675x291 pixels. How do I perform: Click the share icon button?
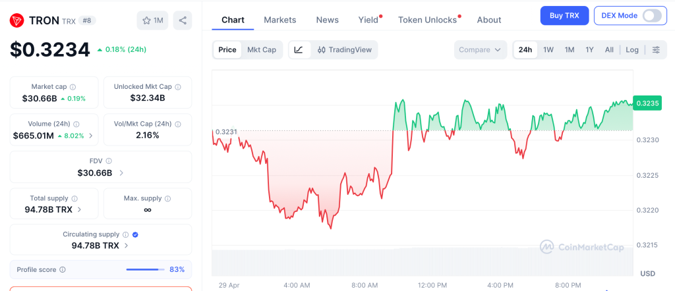183,20
